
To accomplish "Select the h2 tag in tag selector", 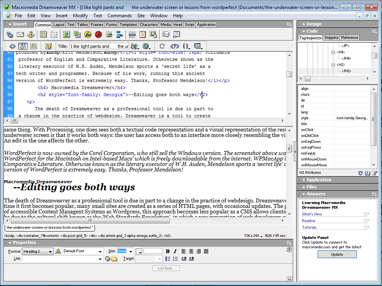I will [x=167, y=236].
